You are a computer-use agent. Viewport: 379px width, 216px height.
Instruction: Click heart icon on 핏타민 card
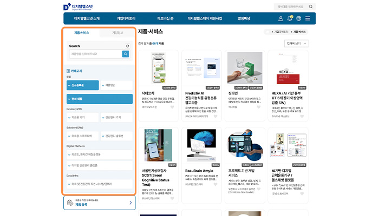(x=259, y=107)
